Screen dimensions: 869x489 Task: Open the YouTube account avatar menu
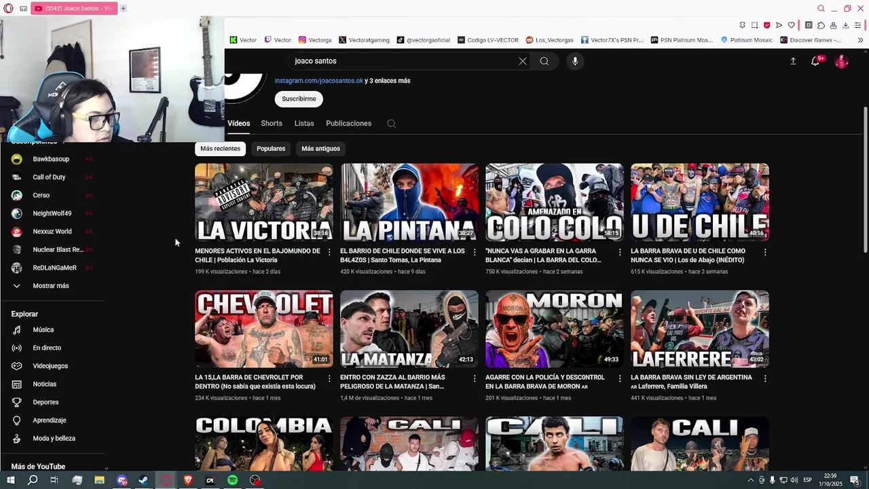(841, 61)
